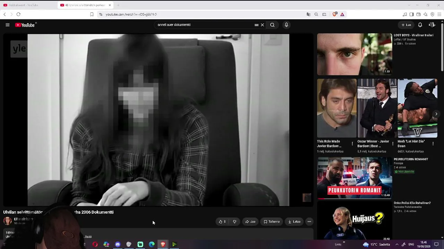444x249 pixels.
Task: Open Discord from the taskbar
Action: (x=118, y=245)
